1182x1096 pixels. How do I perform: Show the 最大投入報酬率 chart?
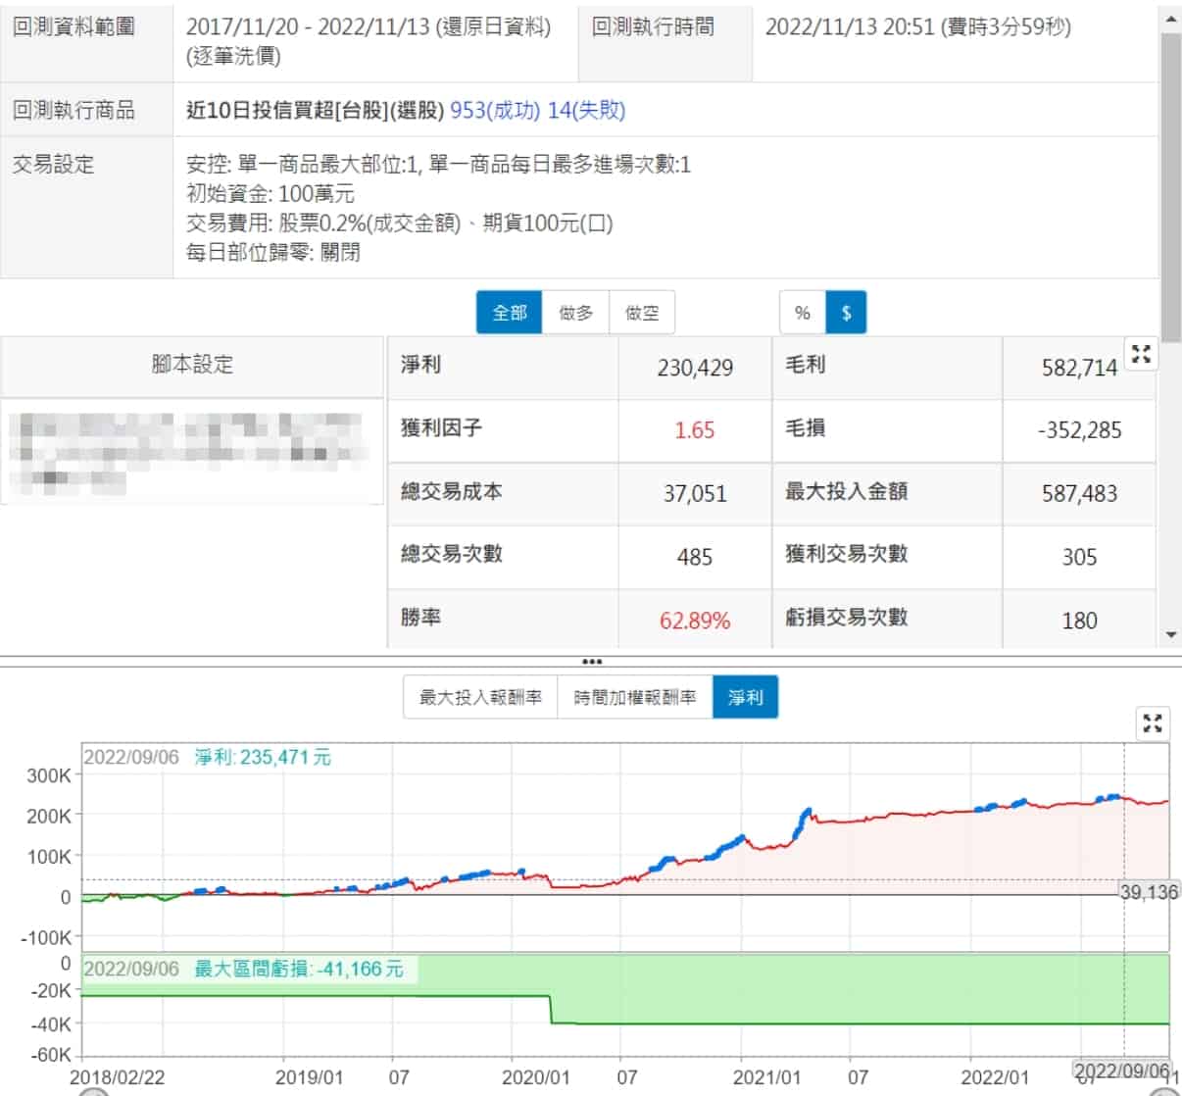[x=480, y=697]
